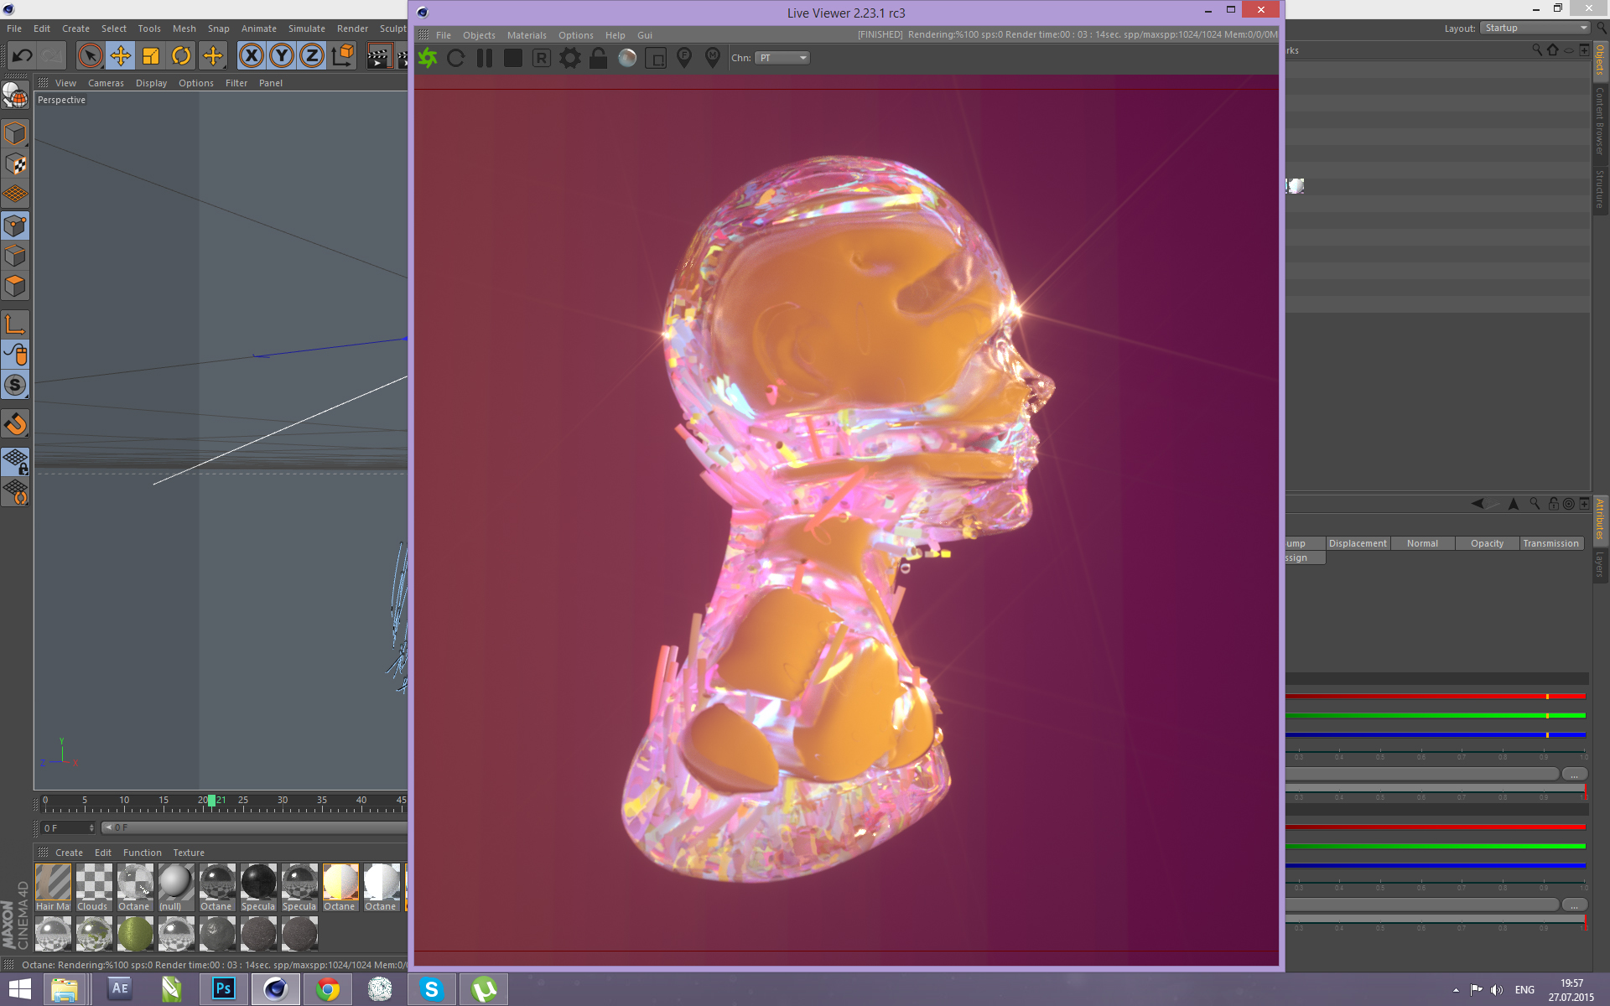The image size is (1610, 1006).
Task: Expand the frame field stepper arrows
Action: coord(91,827)
